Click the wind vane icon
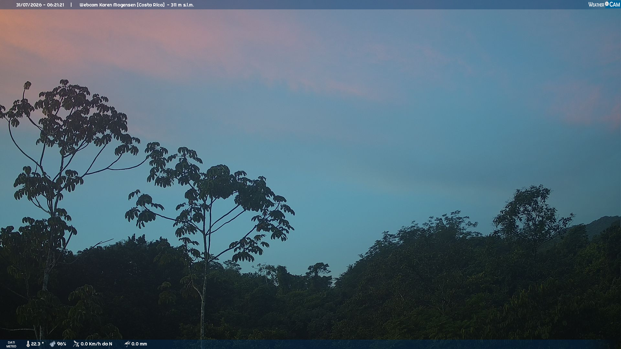This screenshot has width=621, height=349. click(x=76, y=344)
